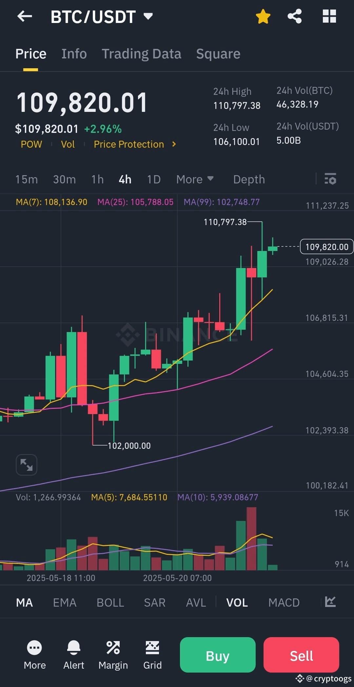The image size is (354, 687).
Task: Expand Price Protection details
Action: (134, 144)
